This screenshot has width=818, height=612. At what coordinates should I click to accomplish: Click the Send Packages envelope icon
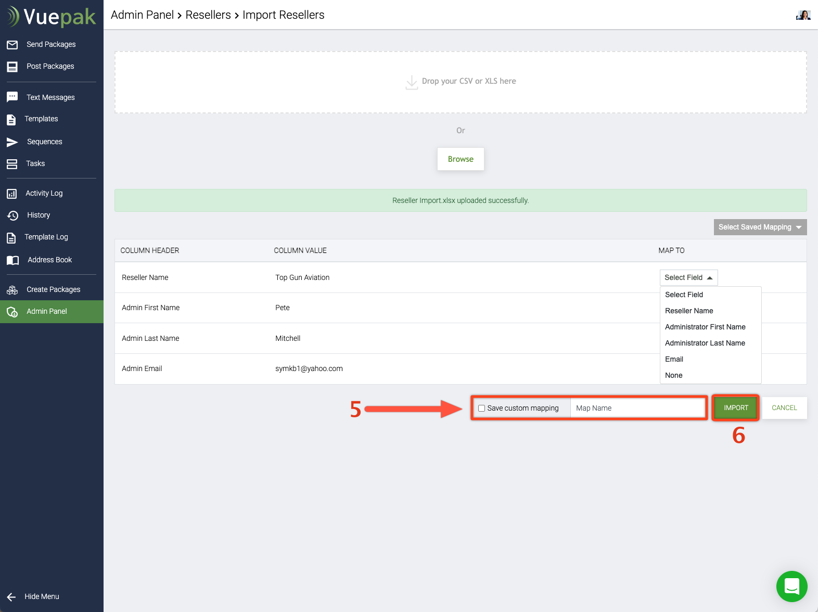click(12, 45)
